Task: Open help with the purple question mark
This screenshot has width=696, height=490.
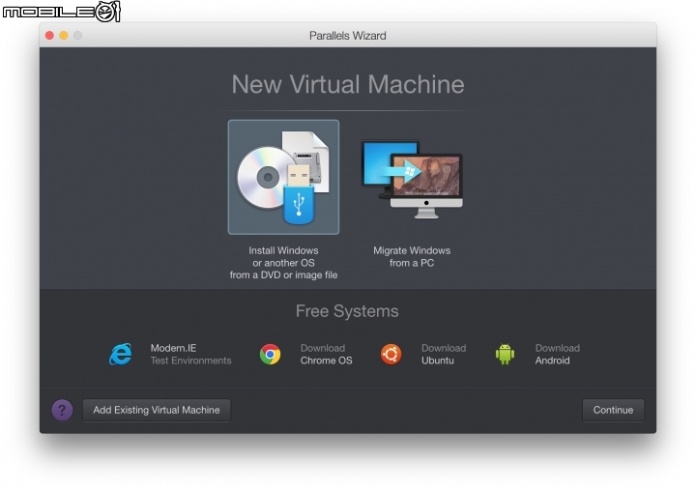Action: (x=62, y=410)
